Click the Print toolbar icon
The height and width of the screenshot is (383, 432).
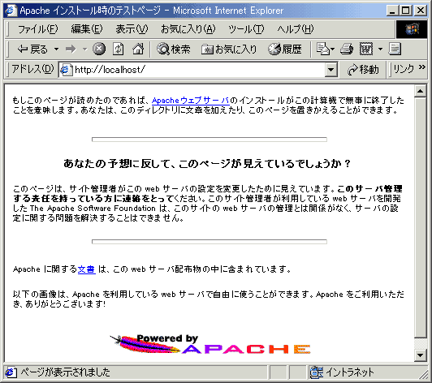[347, 49]
